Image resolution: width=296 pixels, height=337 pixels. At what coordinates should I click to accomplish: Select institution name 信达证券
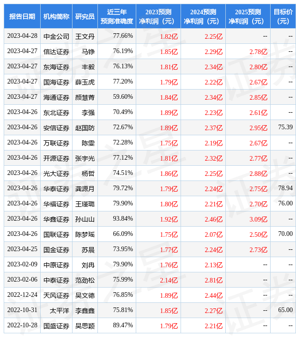56,52
